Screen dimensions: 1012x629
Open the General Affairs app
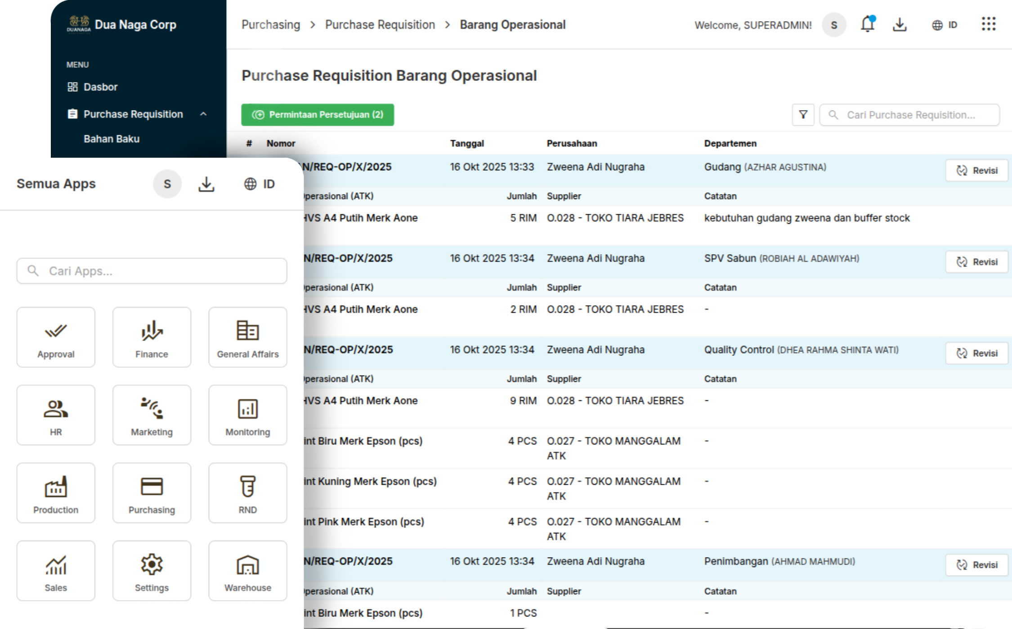click(247, 337)
